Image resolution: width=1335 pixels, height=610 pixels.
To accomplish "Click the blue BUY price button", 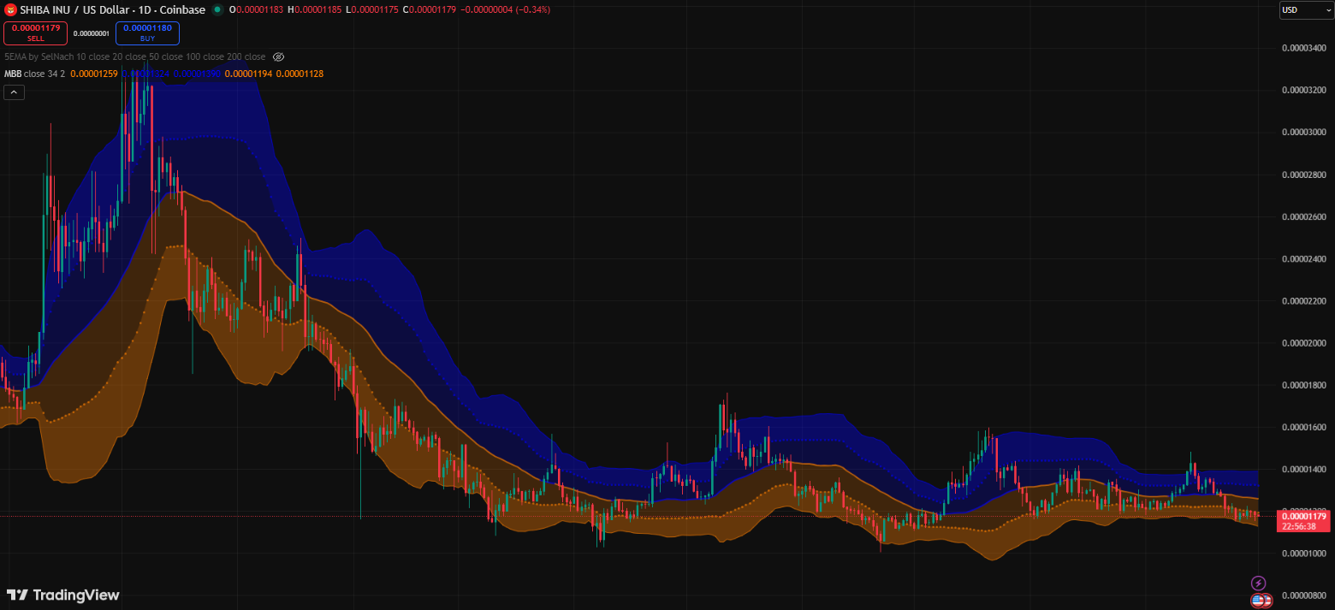I will pyautogui.click(x=147, y=33).
